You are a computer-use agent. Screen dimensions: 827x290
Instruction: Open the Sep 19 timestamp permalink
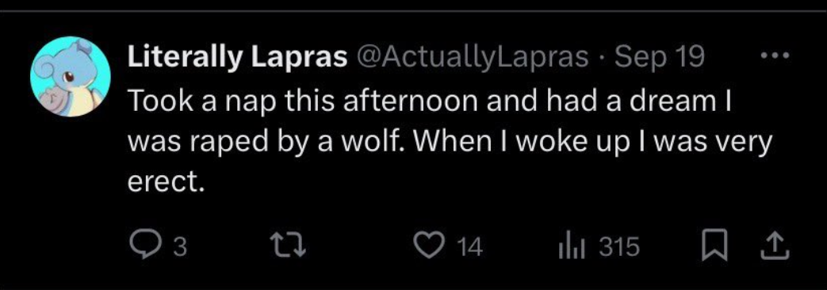click(659, 56)
